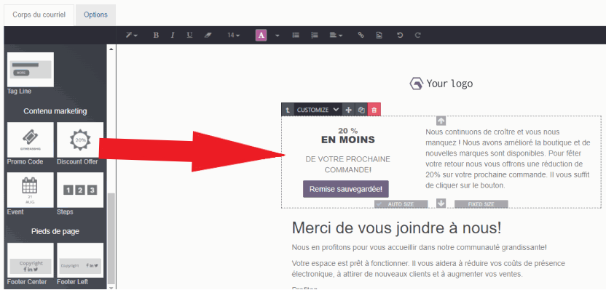This screenshot has height=290, width=606.
Task: Click the Merci de vous joindre à nous! heading
Action: pos(396,228)
